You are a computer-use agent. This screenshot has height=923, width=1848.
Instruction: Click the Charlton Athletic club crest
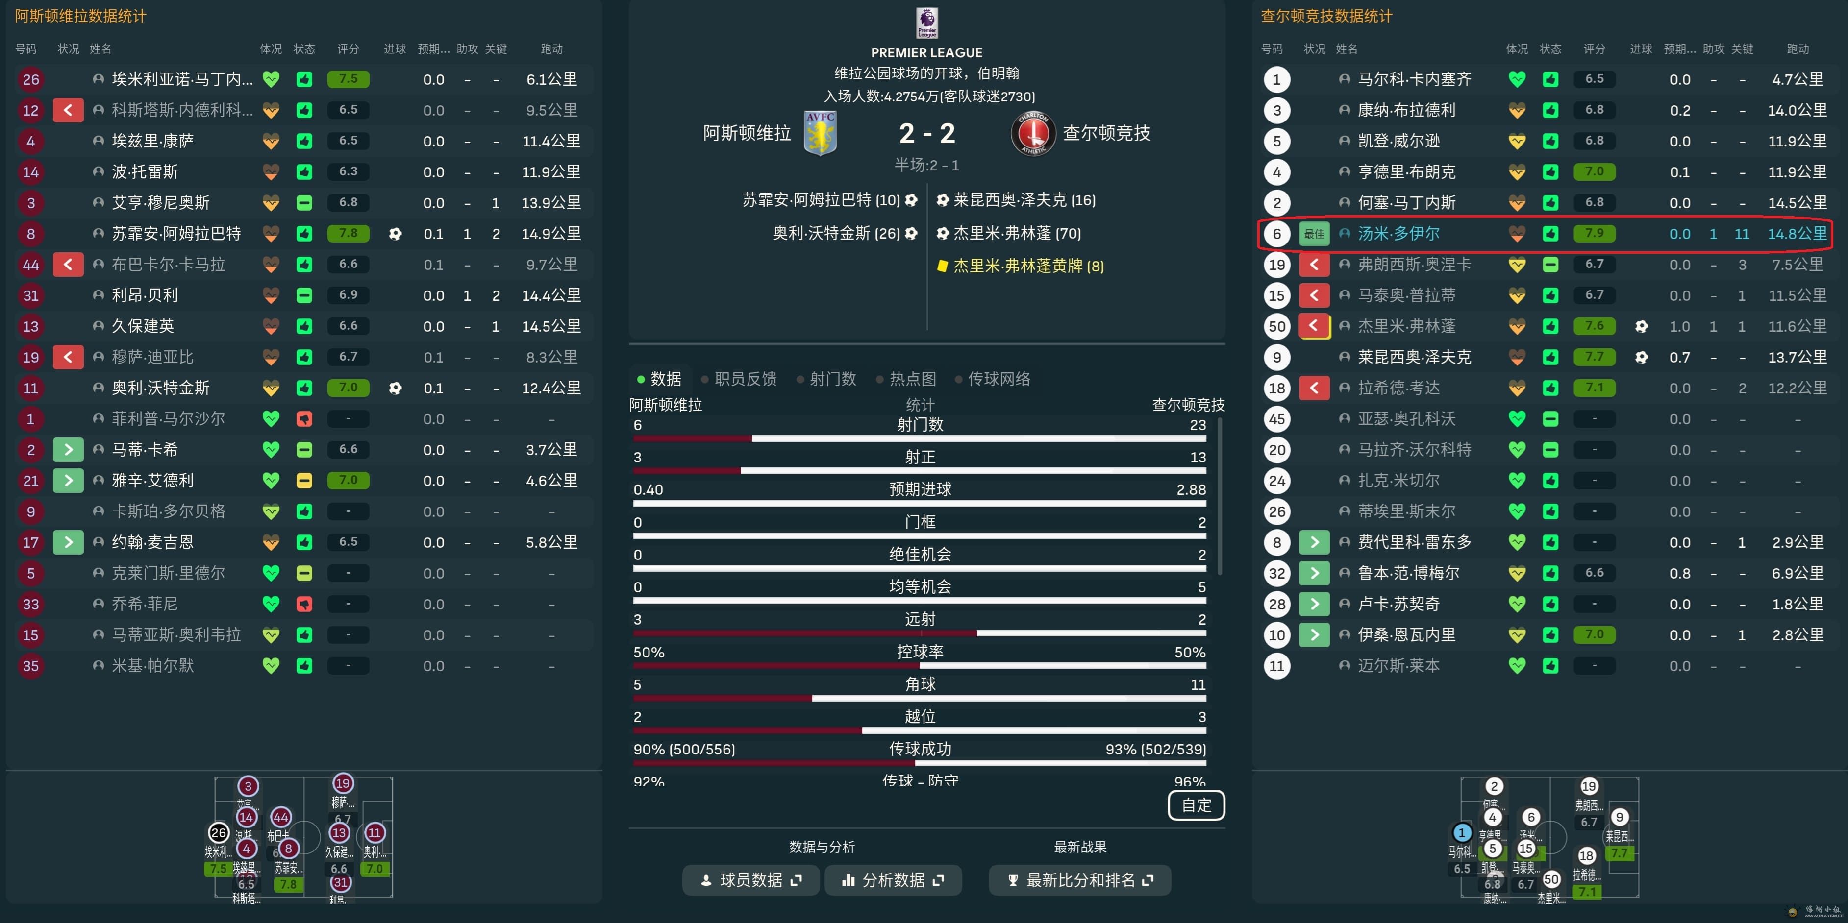[1033, 133]
